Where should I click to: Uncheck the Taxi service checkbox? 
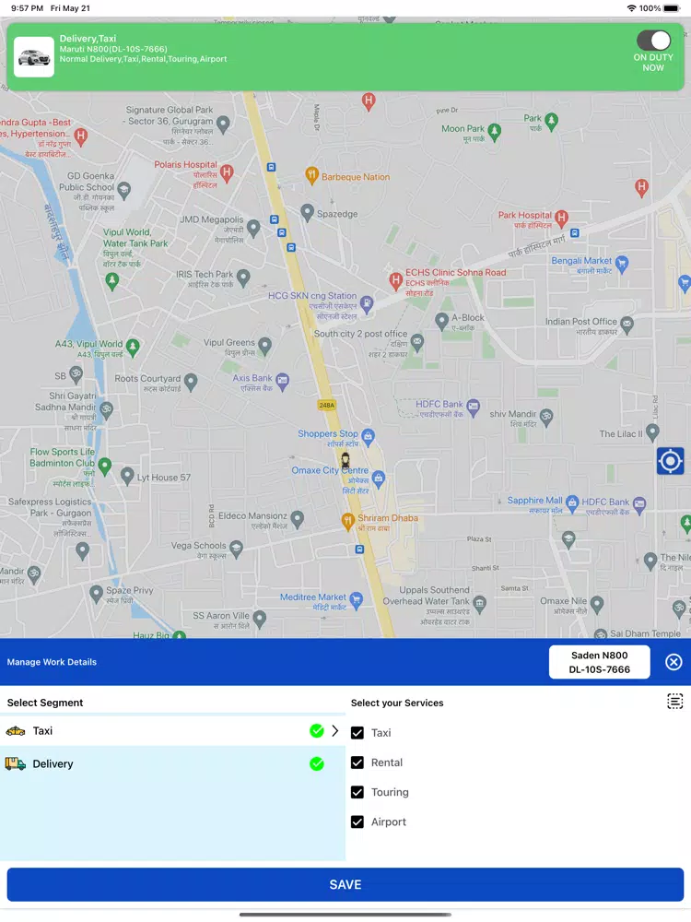pos(357,733)
